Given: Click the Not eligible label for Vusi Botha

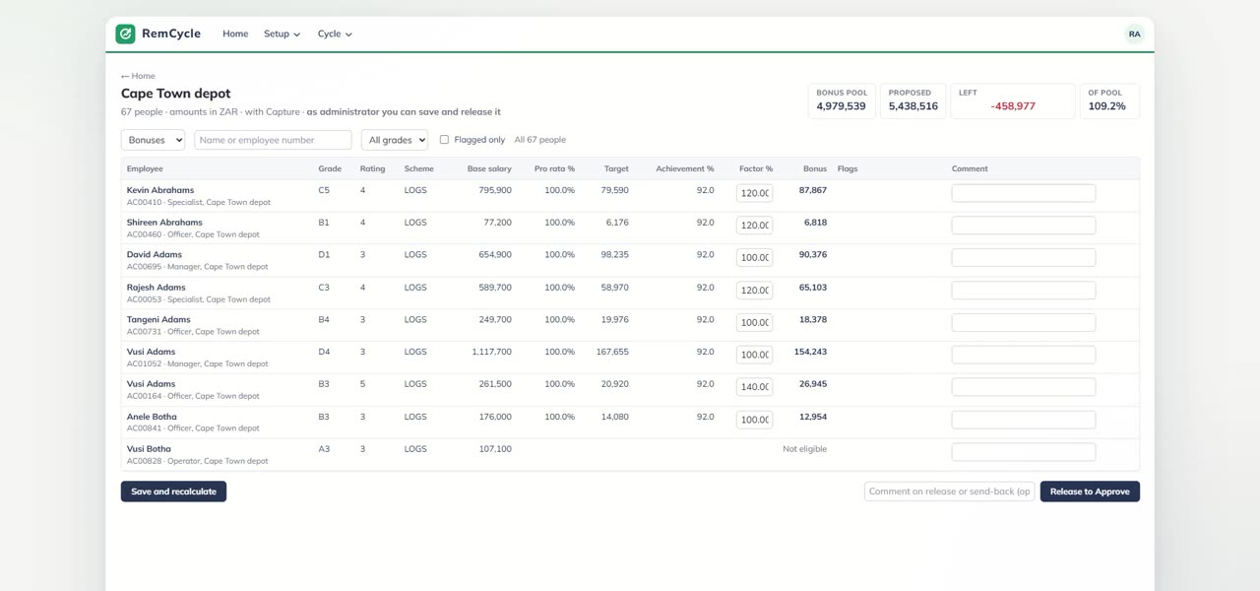Looking at the screenshot, I should 804,449.
